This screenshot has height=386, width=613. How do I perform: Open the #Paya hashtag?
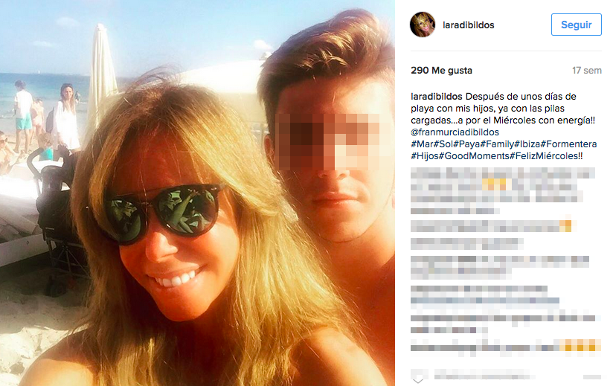[x=466, y=144]
